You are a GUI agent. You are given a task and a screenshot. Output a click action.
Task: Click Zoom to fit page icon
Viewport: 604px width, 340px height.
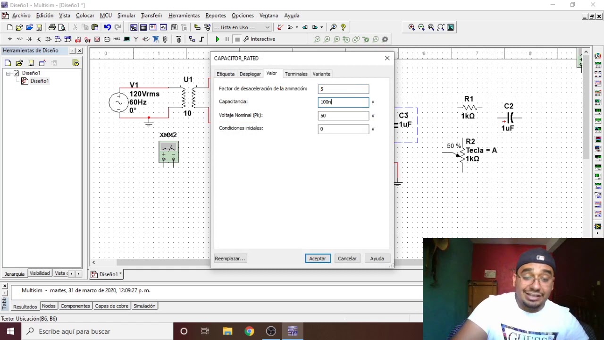click(x=441, y=27)
